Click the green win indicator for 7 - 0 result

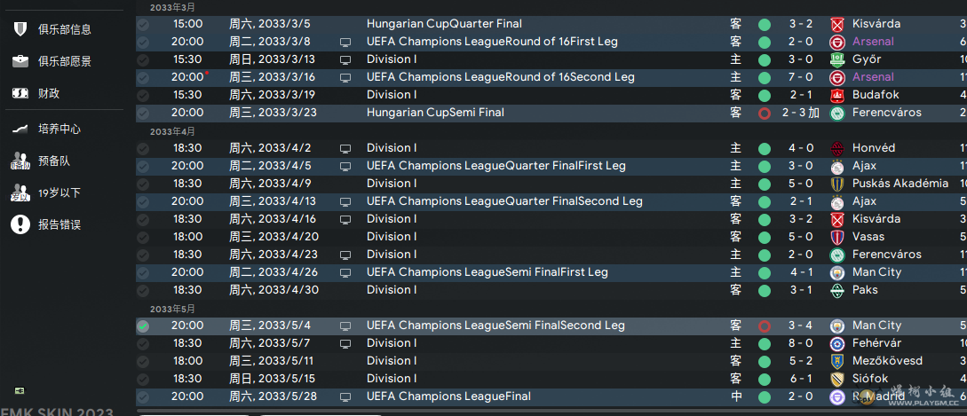[x=765, y=78]
